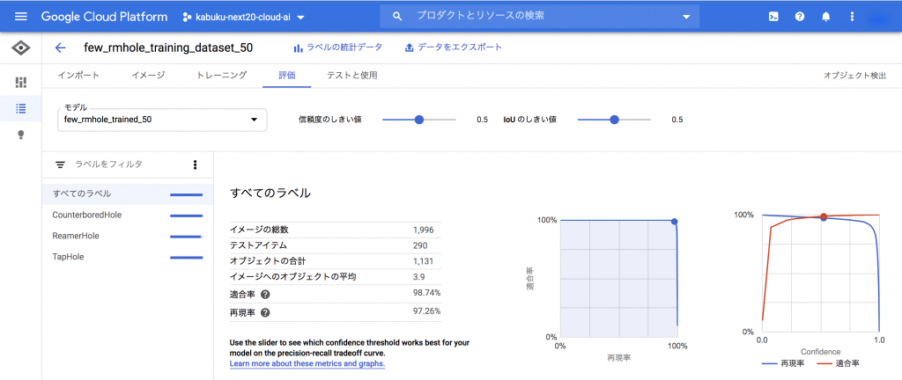
Task: Switch to the テストと使用 tab
Action: 351,76
